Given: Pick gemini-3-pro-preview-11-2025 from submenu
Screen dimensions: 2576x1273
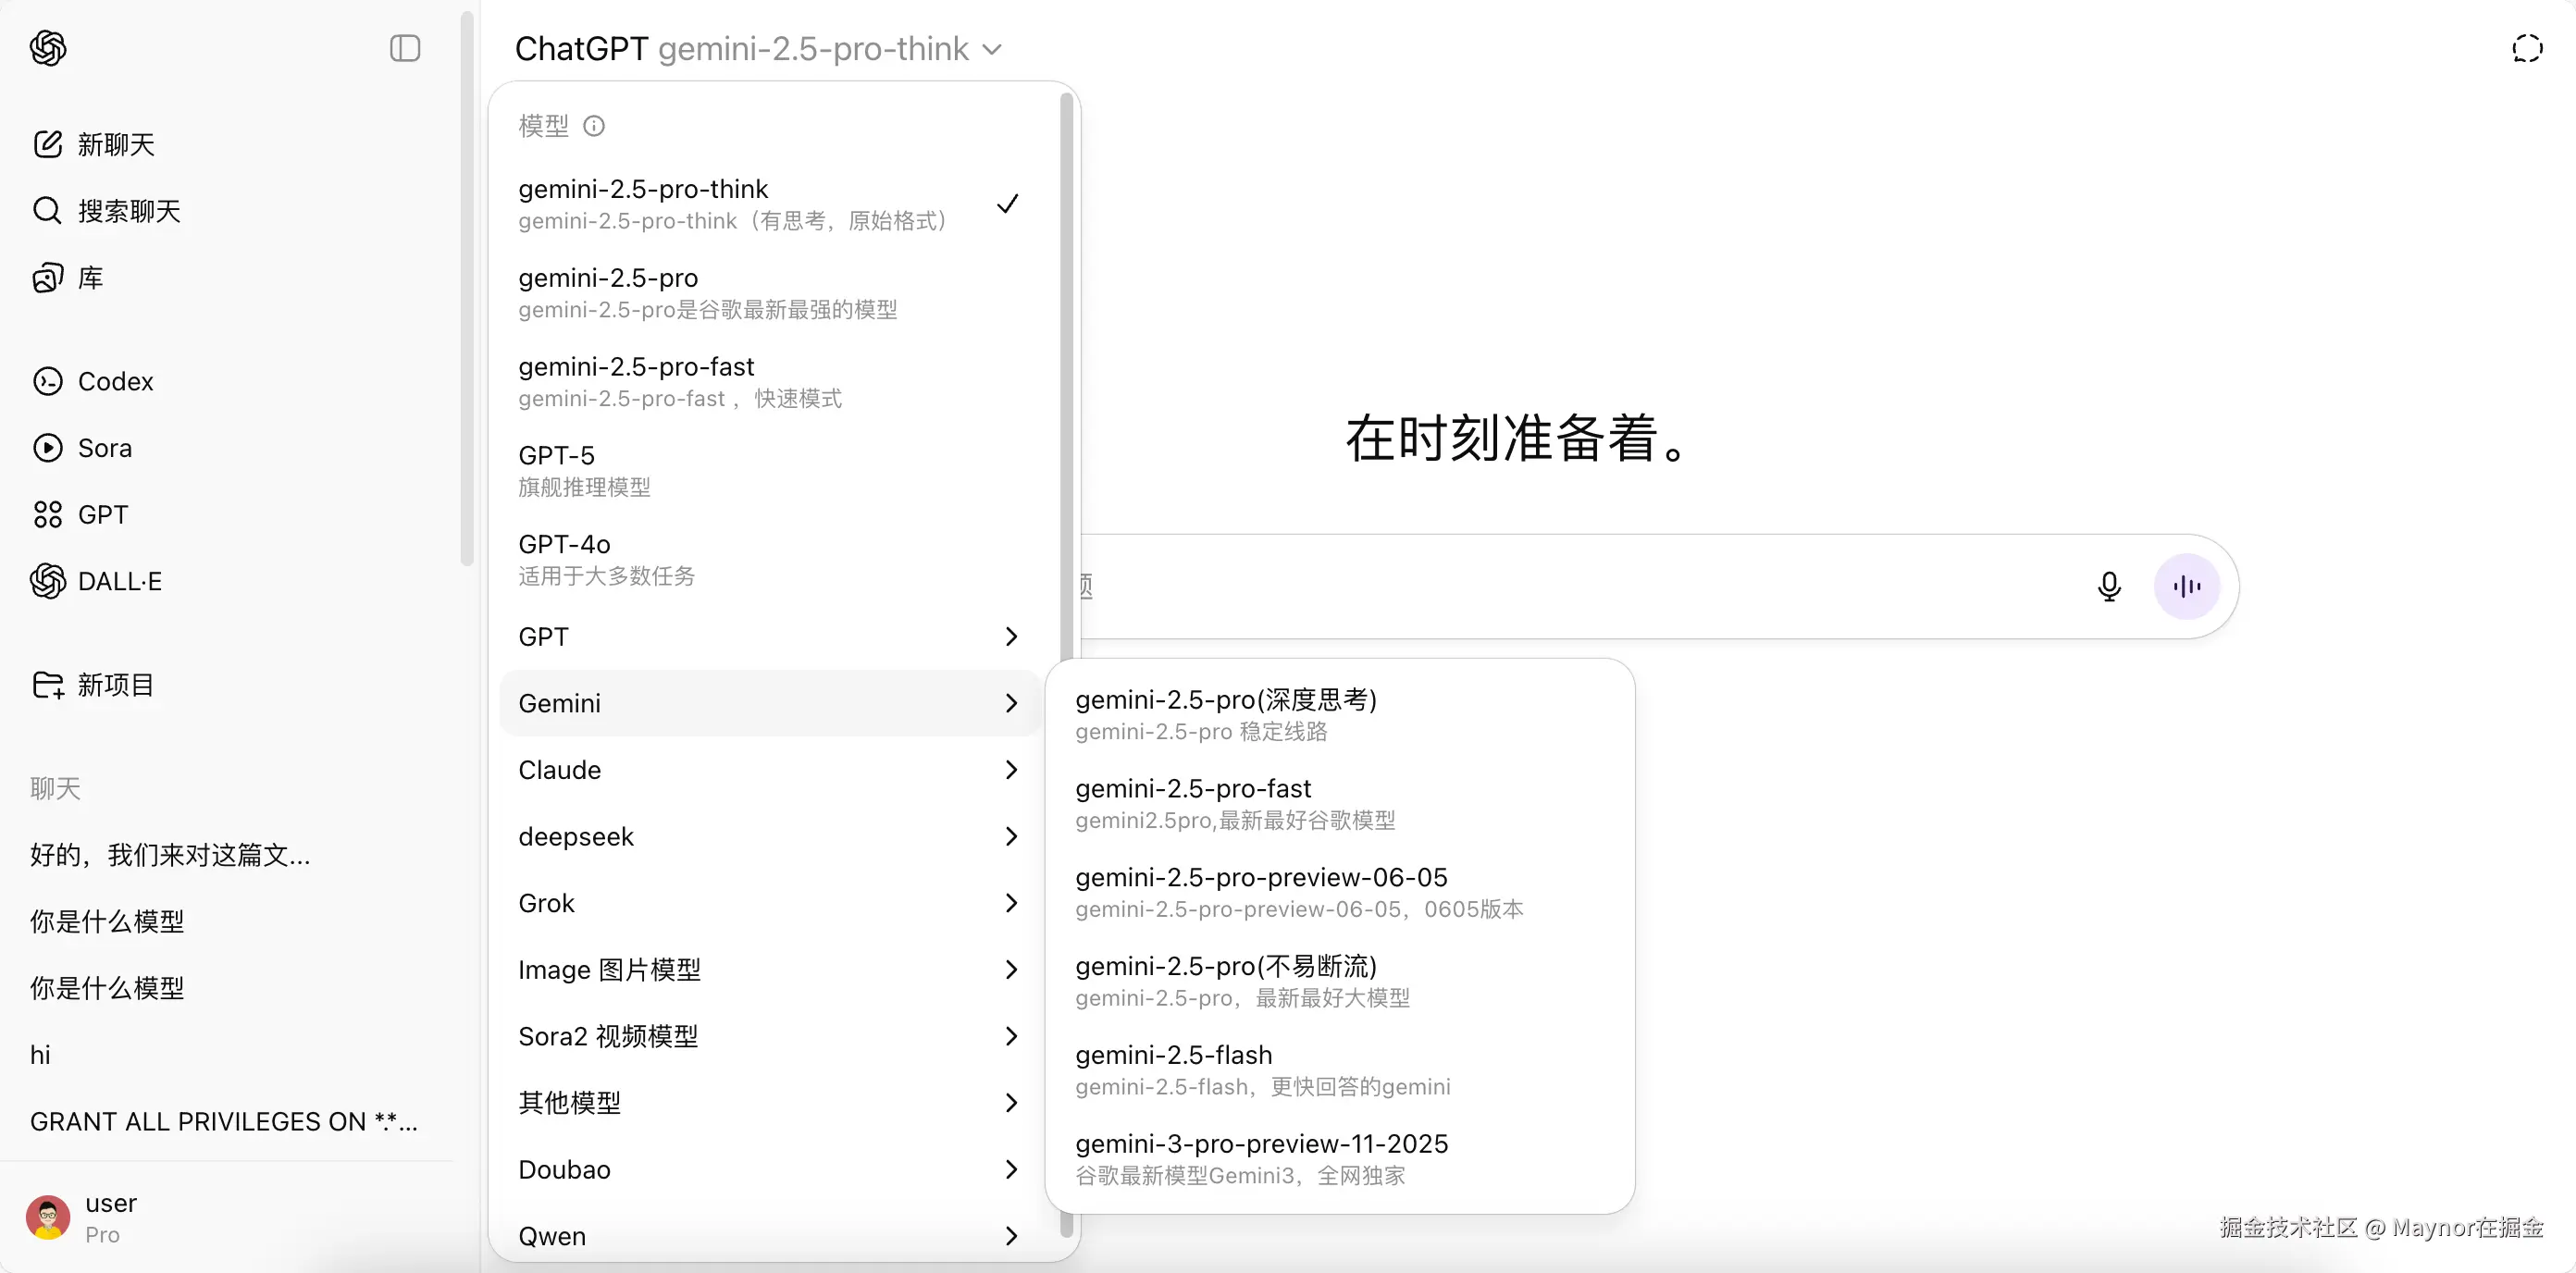Looking at the screenshot, I should point(1262,1158).
